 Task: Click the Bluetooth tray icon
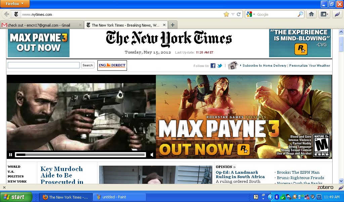coord(277,197)
